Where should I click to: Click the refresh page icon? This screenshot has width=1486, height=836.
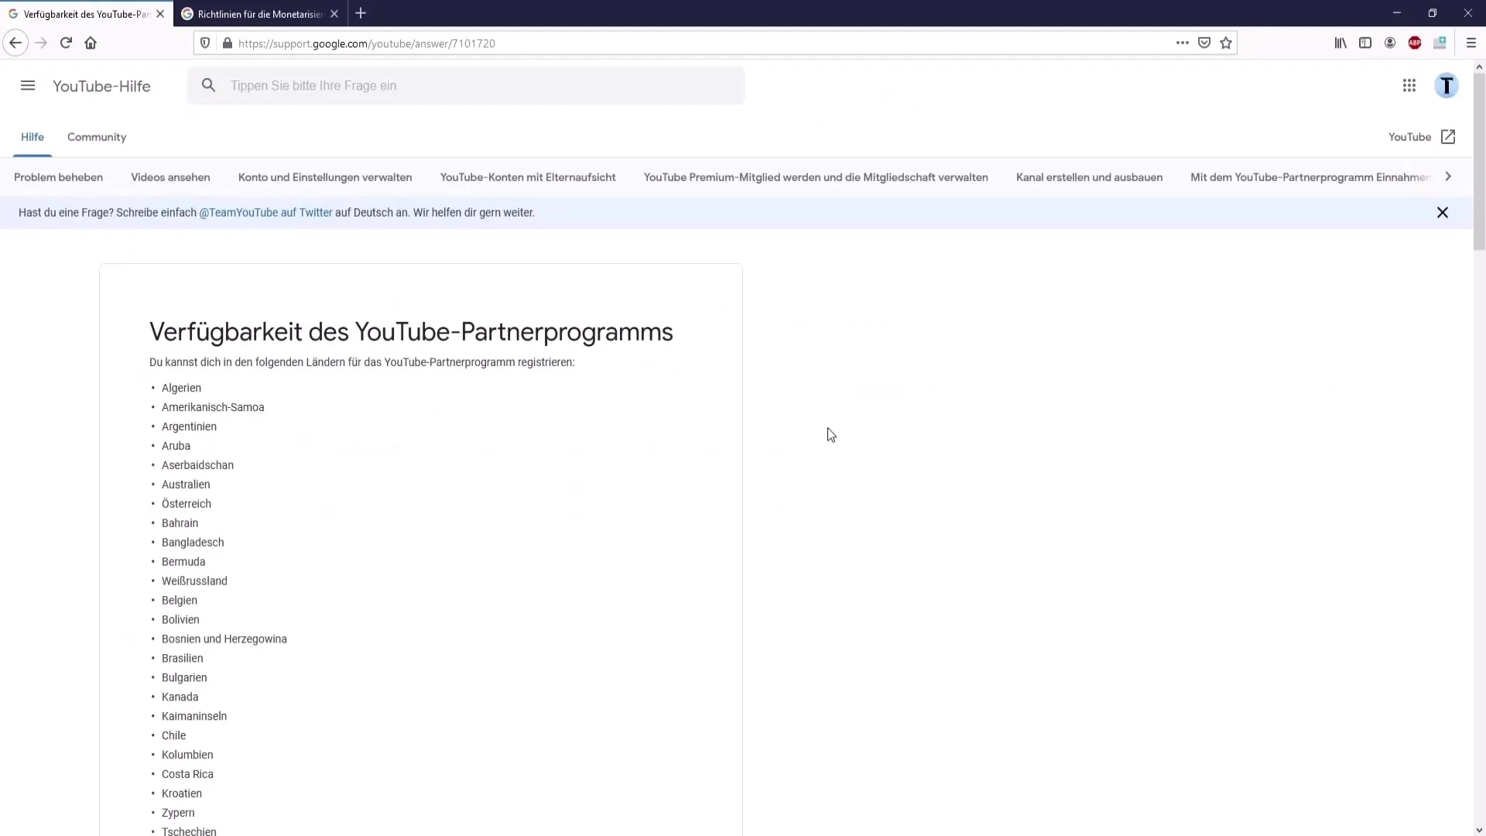coord(64,43)
